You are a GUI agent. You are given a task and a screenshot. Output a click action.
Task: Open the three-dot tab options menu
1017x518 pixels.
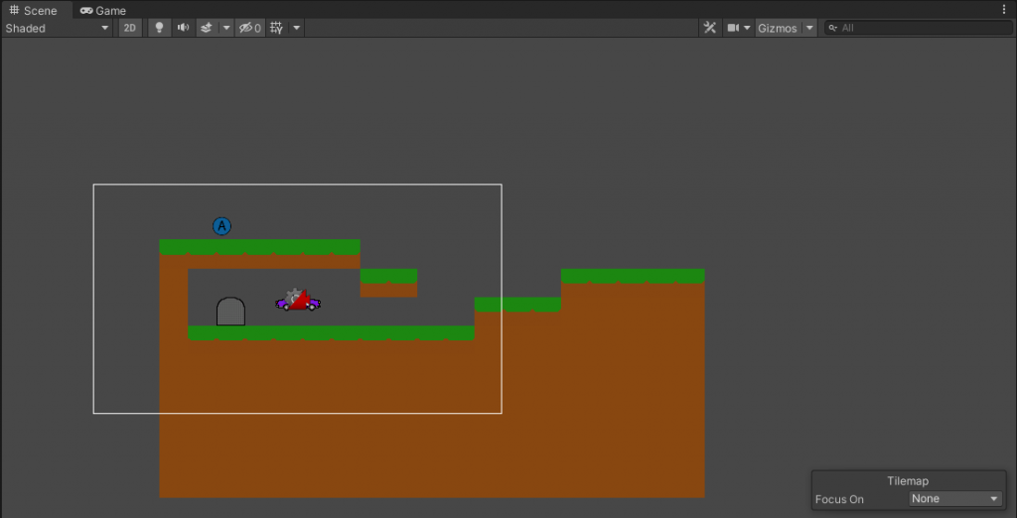[x=1005, y=10]
